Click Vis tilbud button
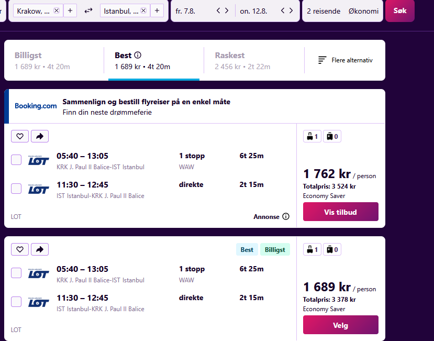The height and width of the screenshot is (341, 434). pyautogui.click(x=340, y=212)
